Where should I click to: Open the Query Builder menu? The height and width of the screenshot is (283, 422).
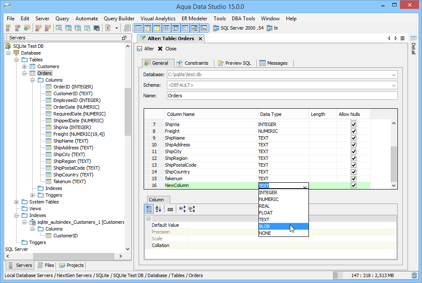pos(119,19)
